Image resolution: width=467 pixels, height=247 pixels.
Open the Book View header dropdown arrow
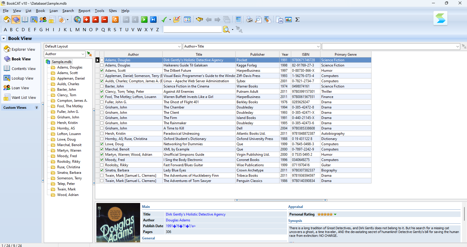click(4, 38)
